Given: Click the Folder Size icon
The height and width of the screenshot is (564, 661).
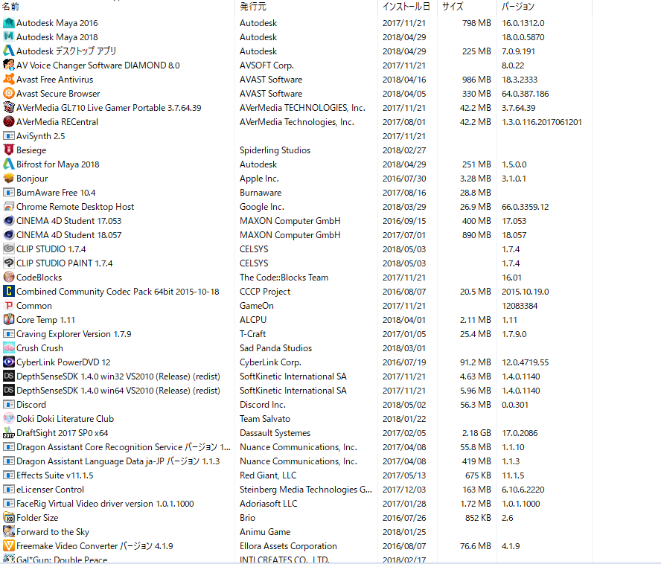Looking at the screenshot, I should [8, 518].
